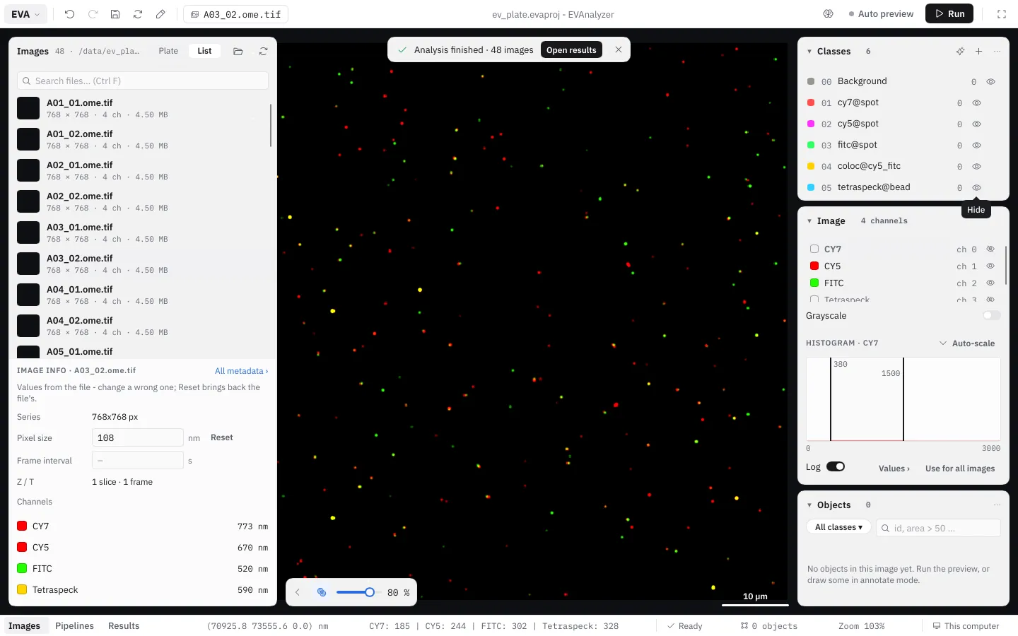Open Classes panel more options menu
1018x636 pixels.
(x=997, y=52)
